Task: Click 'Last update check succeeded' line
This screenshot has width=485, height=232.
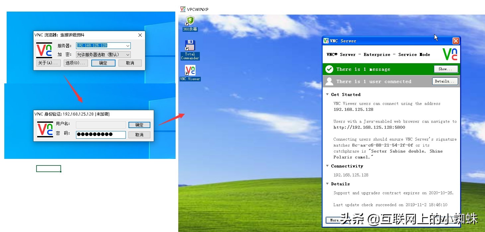Action: pos(390,205)
